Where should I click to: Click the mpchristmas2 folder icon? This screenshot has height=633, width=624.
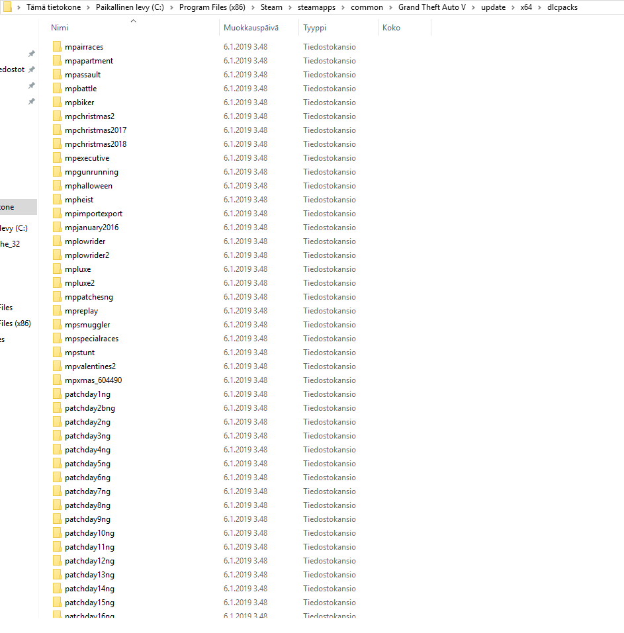(x=57, y=116)
